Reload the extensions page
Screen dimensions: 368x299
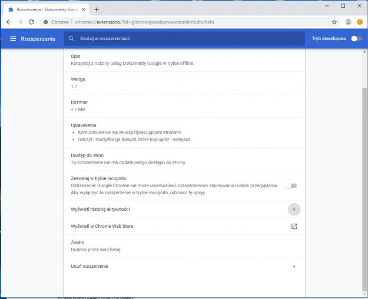(31, 22)
